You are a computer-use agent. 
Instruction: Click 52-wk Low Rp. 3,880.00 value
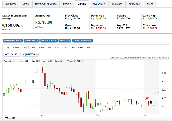[x=150, y=28]
